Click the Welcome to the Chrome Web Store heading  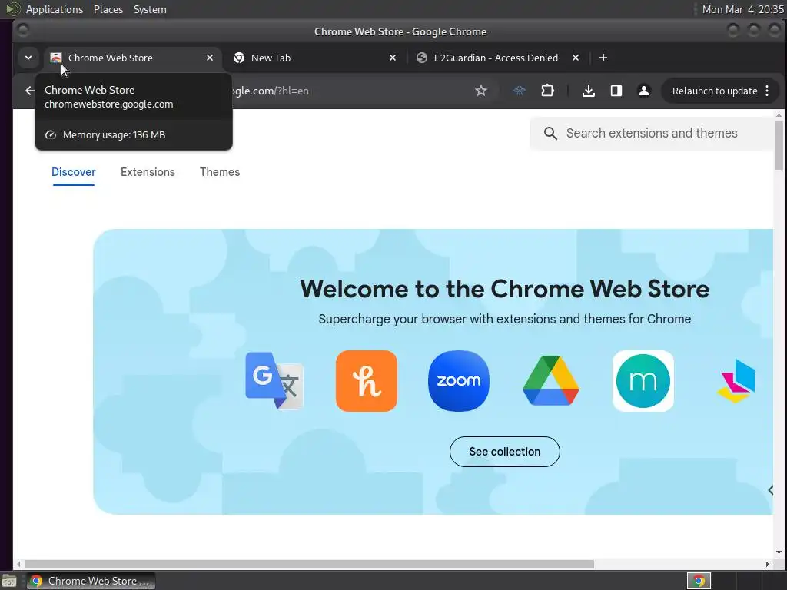[x=504, y=289]
